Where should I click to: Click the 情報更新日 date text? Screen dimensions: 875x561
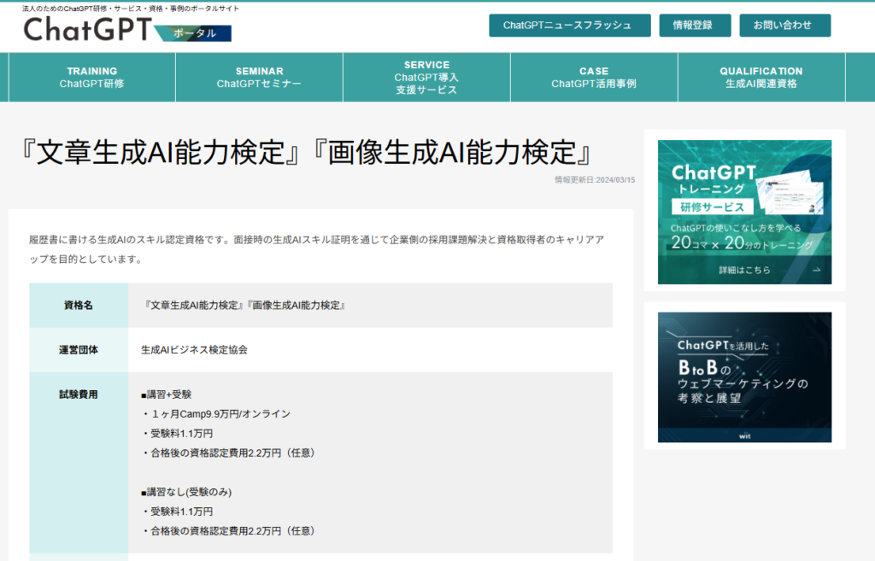[594, 180]
